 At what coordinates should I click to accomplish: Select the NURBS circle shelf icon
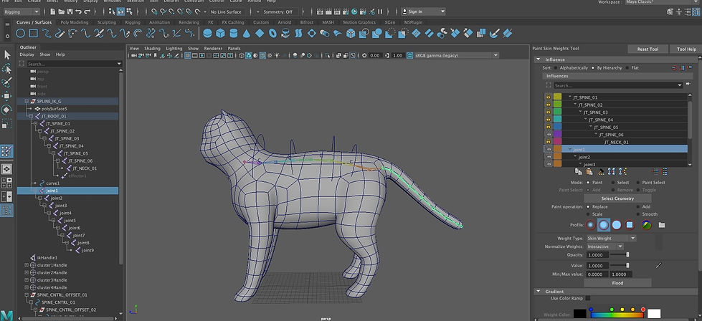point(20,33)
